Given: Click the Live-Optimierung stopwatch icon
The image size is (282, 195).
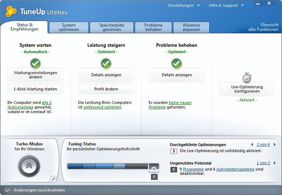Looking at the screenshot, I should 247,78.
